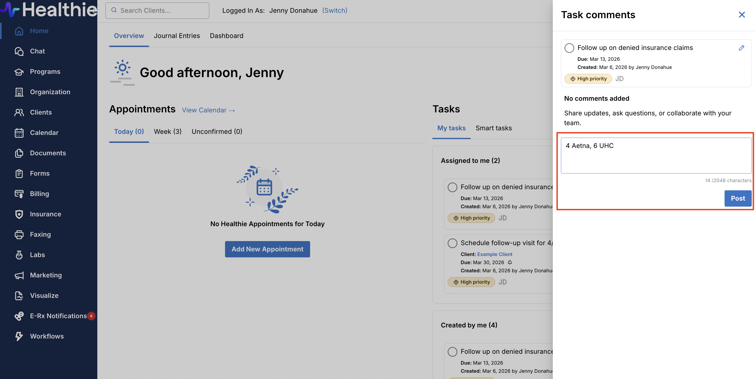Screen dimensions: 755x379
Task: Open the View Calendar link
Action: [x=208, y=110]
